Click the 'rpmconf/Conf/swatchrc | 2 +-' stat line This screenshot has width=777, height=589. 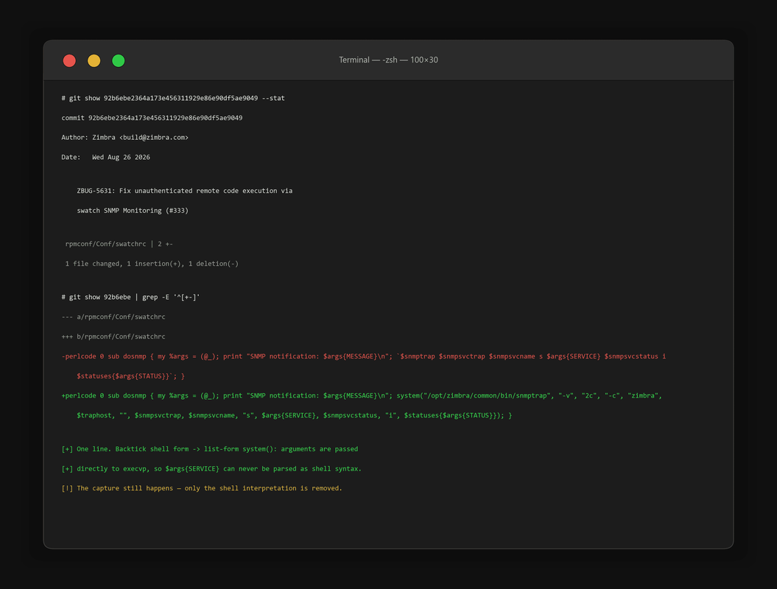click(119, 244)
